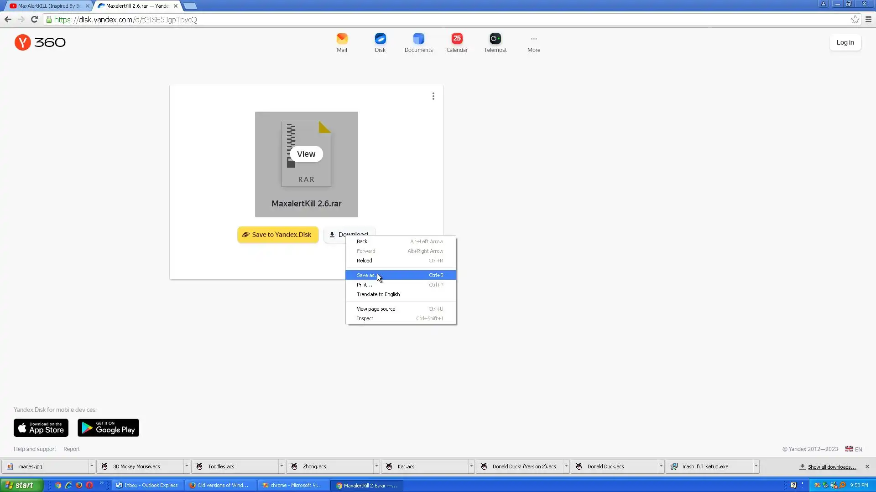The height and width of the screenshot is (492, 876).
Task: Bookmark this page with star icon
Action: click(855, 20)
